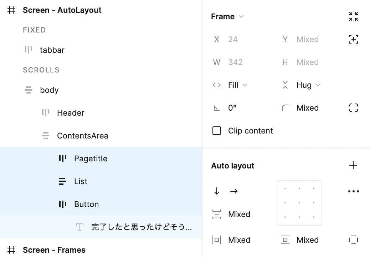Open auto layout advanced settings ellipsis
This screenshot has height=257, width=370.
(x=353, y=191)
